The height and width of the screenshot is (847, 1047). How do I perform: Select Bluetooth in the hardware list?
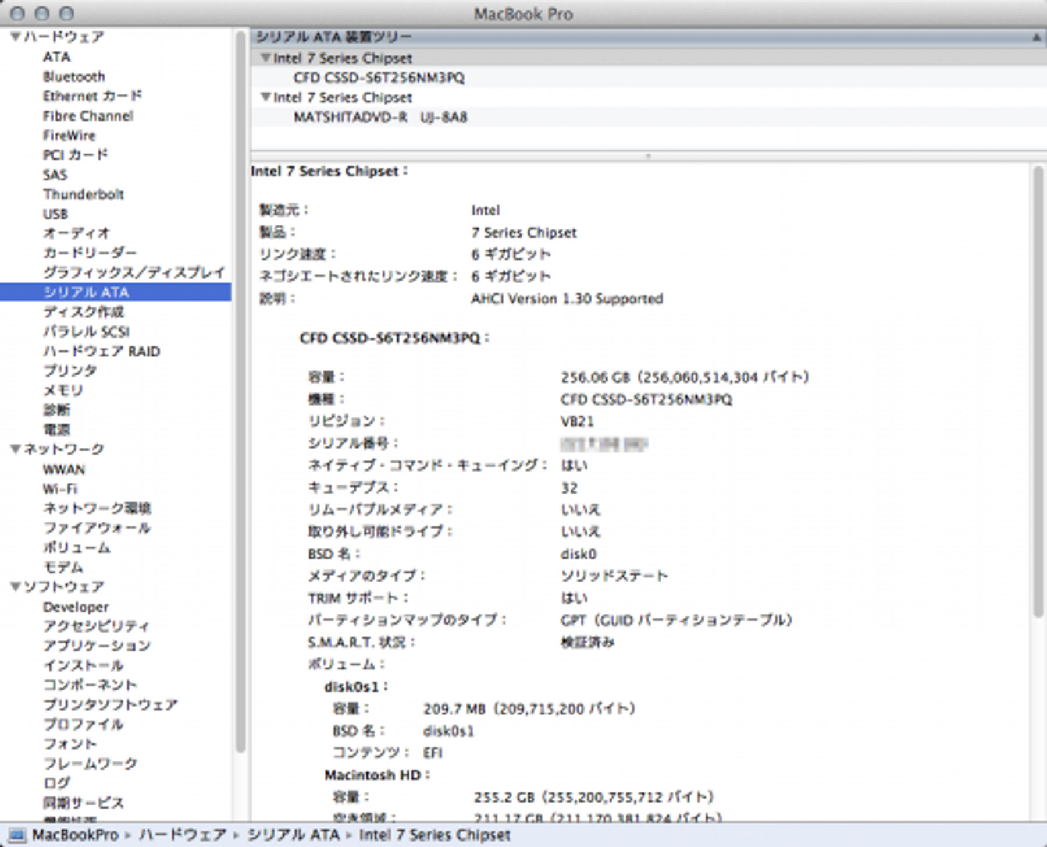coord(74,77)
